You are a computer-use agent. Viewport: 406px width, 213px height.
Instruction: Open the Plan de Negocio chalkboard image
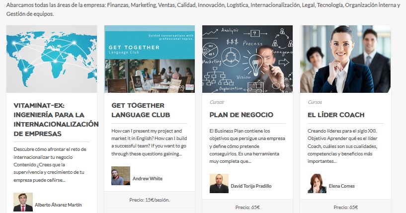[247, 59]
